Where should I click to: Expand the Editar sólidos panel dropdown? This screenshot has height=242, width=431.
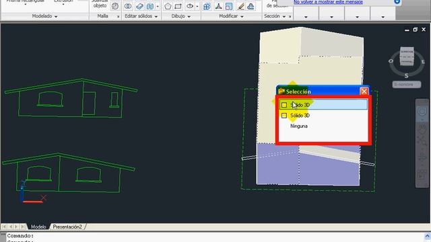[x=156, y=17]
